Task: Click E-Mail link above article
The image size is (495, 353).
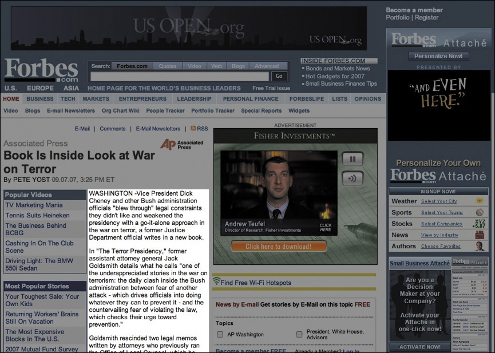Action: (x=82, y=129)
